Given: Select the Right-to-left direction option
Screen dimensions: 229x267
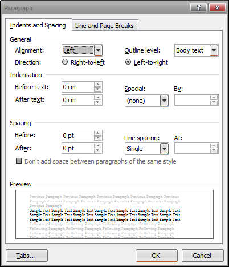Looking at the screenshot, I should click(65, 62).
